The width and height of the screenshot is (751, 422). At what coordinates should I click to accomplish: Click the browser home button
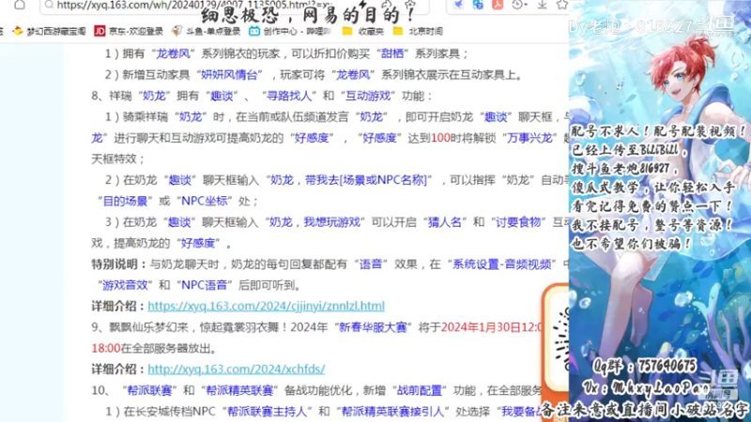click(x=20, y=5)
